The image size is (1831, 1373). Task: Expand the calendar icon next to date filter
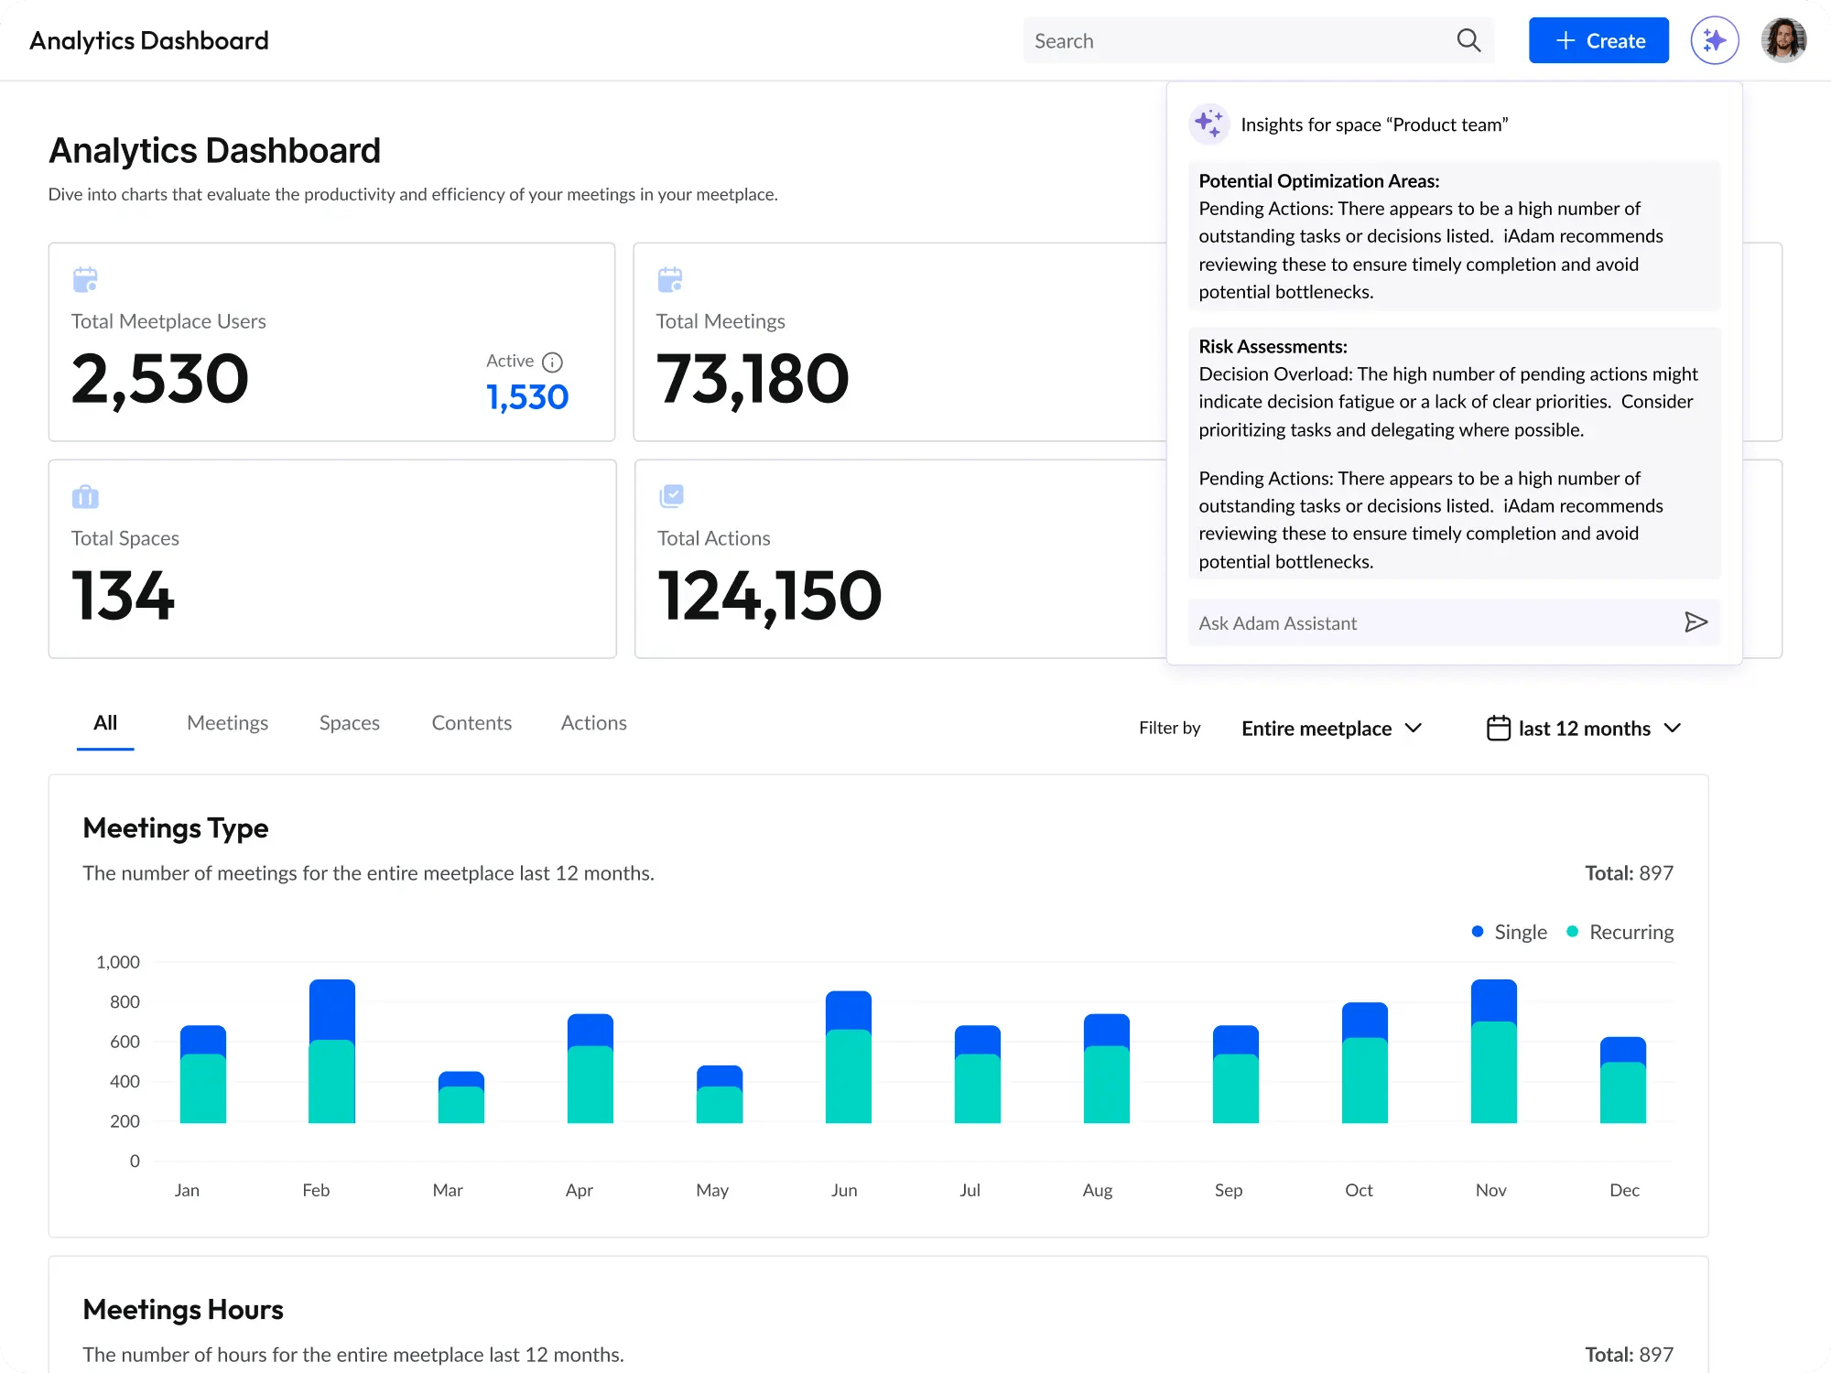1498,728
